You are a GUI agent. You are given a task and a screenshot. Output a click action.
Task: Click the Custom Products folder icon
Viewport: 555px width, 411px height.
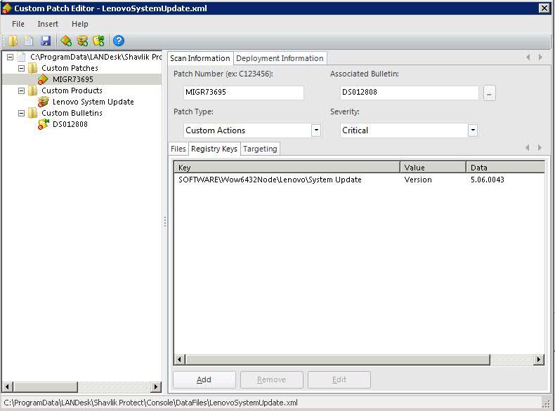[x=32, y=90]
